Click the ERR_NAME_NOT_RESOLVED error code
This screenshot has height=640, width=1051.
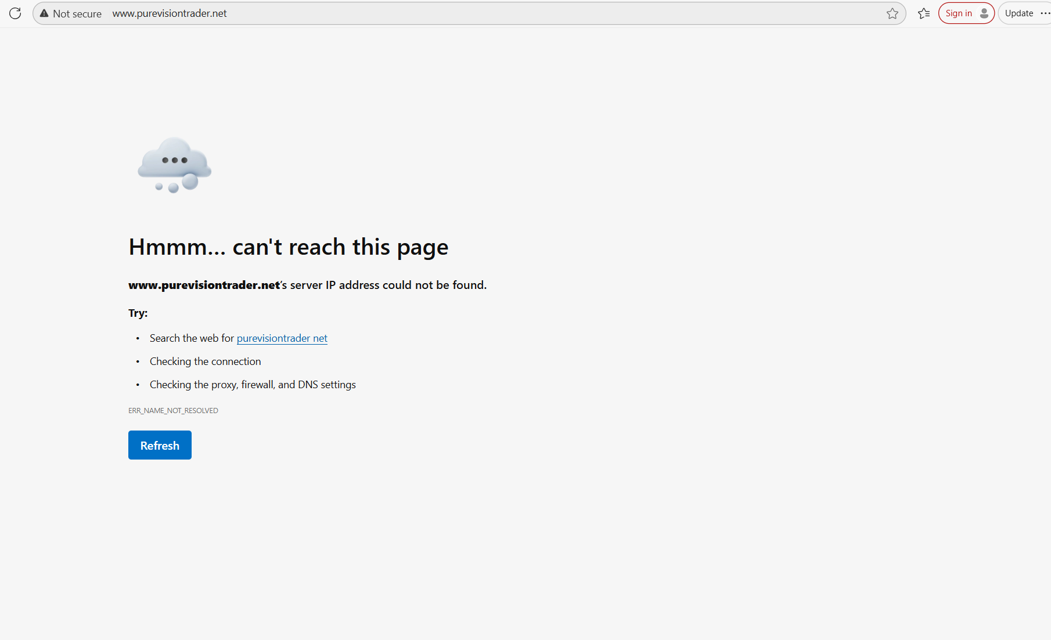click(x=173, y=410)
